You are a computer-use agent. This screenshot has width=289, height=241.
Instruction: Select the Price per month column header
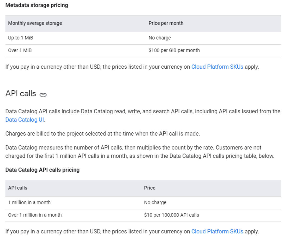(166, 23)
